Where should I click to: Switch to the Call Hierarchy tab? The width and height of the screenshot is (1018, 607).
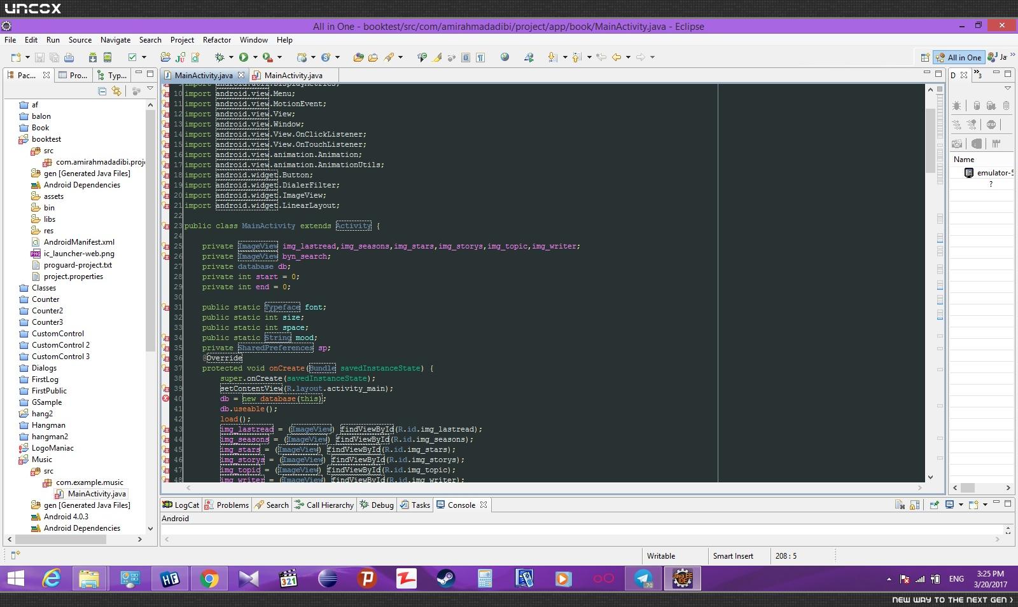(324, 505)
